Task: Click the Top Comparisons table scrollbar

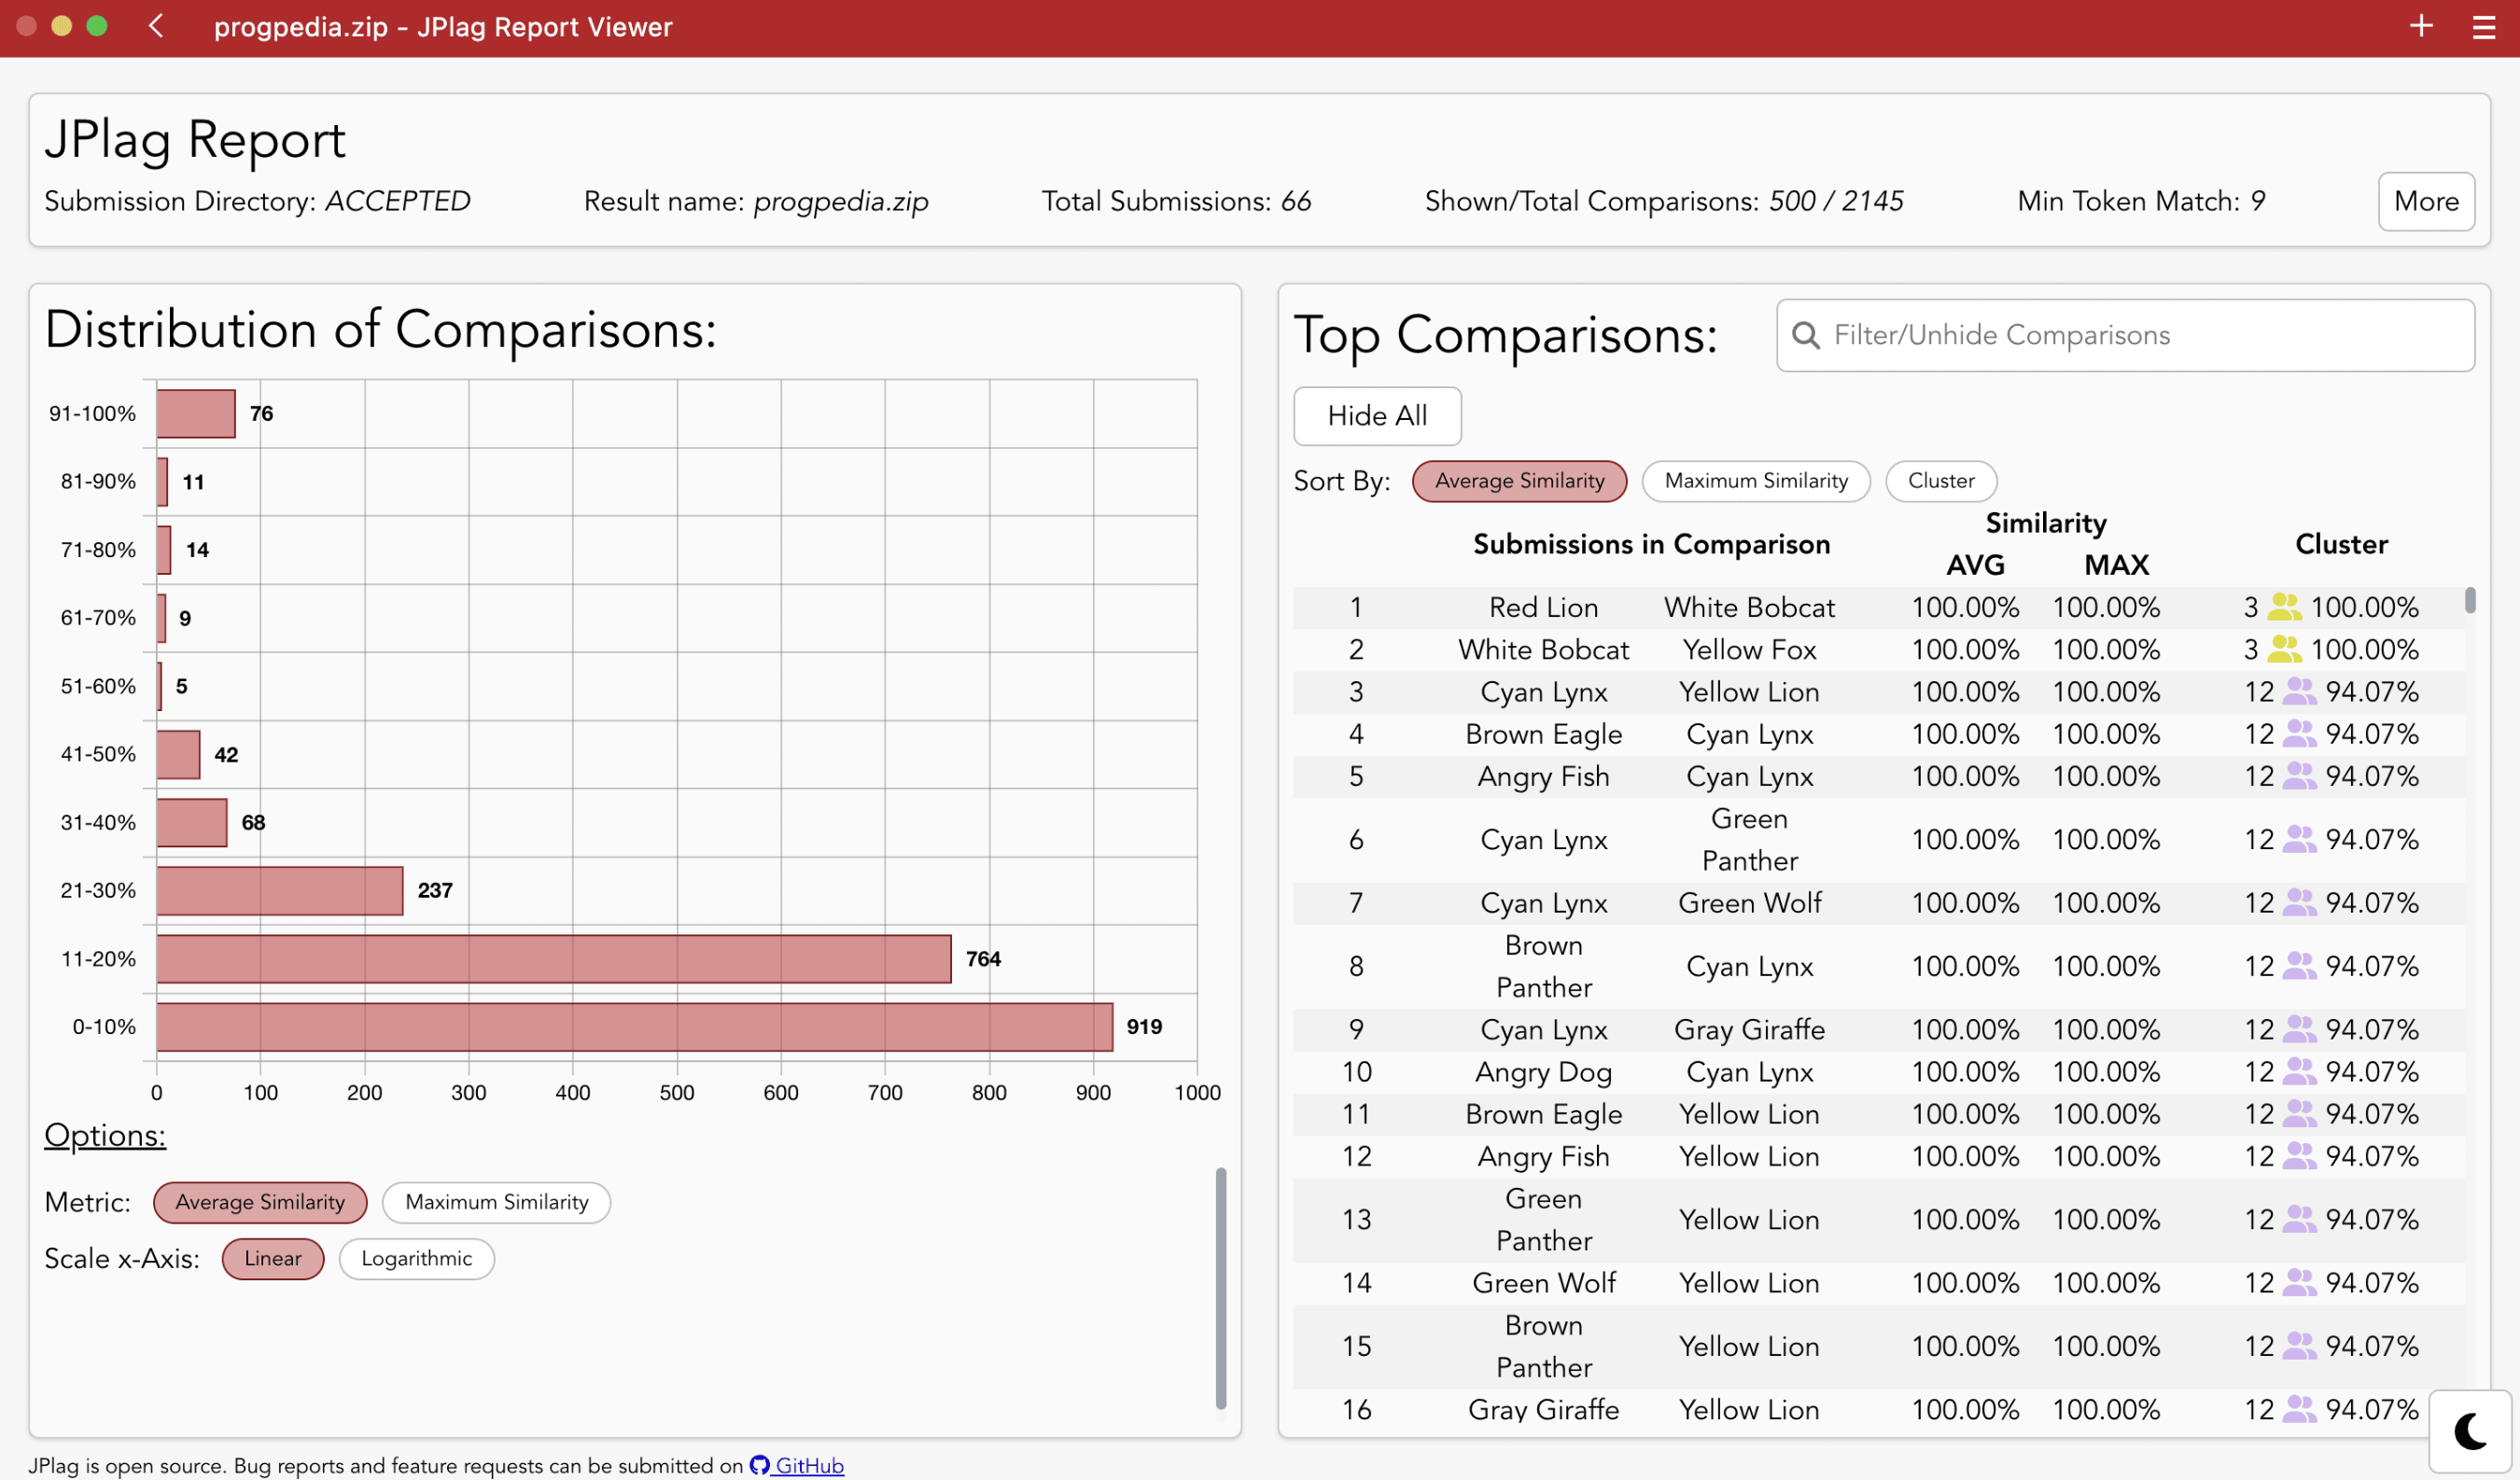Action: [2470, 600]
